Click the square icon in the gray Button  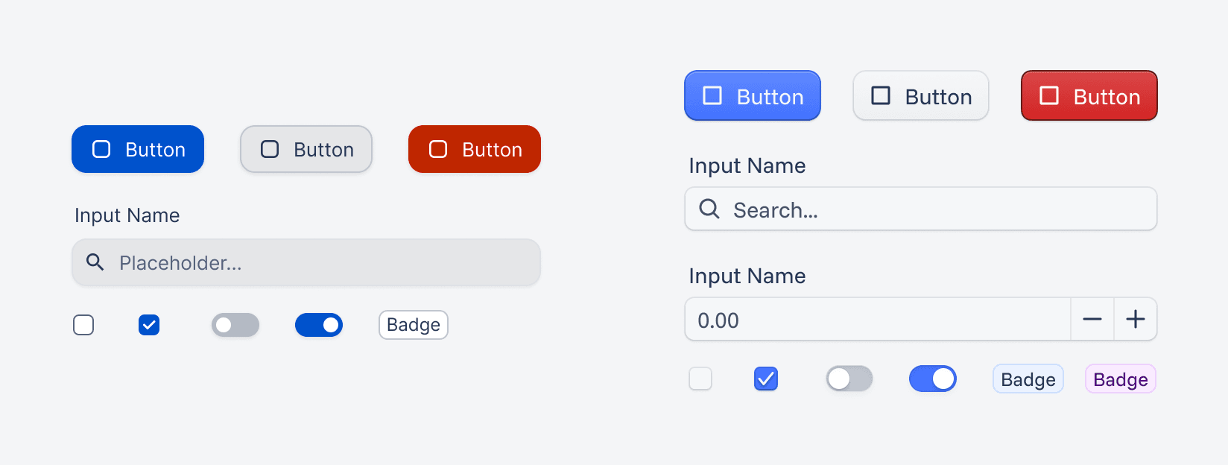(x=269, y=149)
